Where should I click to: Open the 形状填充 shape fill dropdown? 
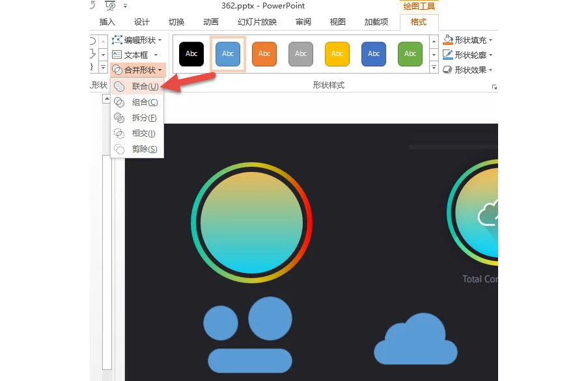click(x=468, y=40)
